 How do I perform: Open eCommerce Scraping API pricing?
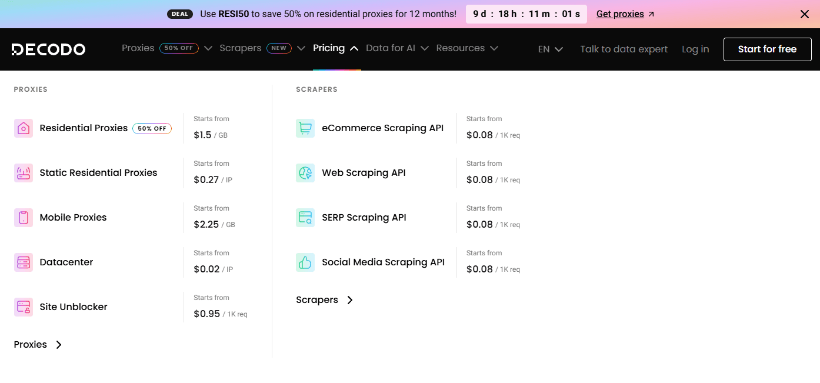382,128
